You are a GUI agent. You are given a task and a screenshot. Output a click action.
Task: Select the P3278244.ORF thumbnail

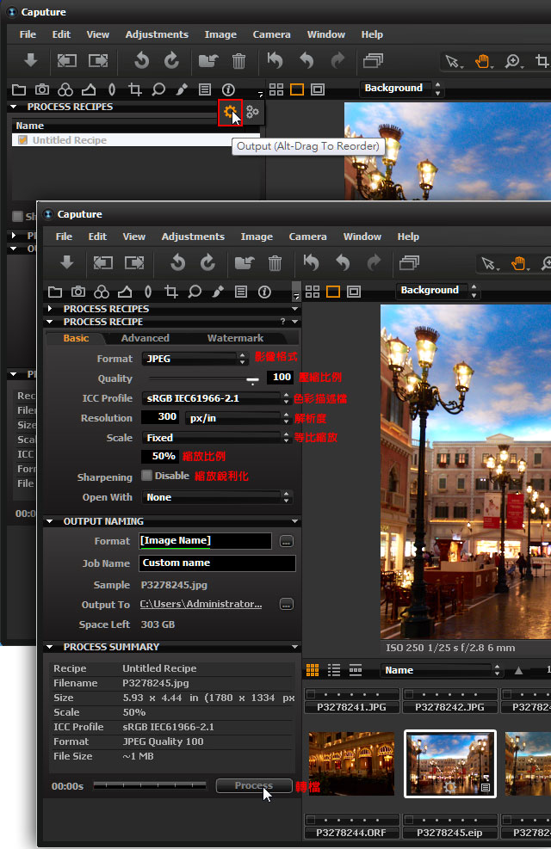[x=351, y=764]
